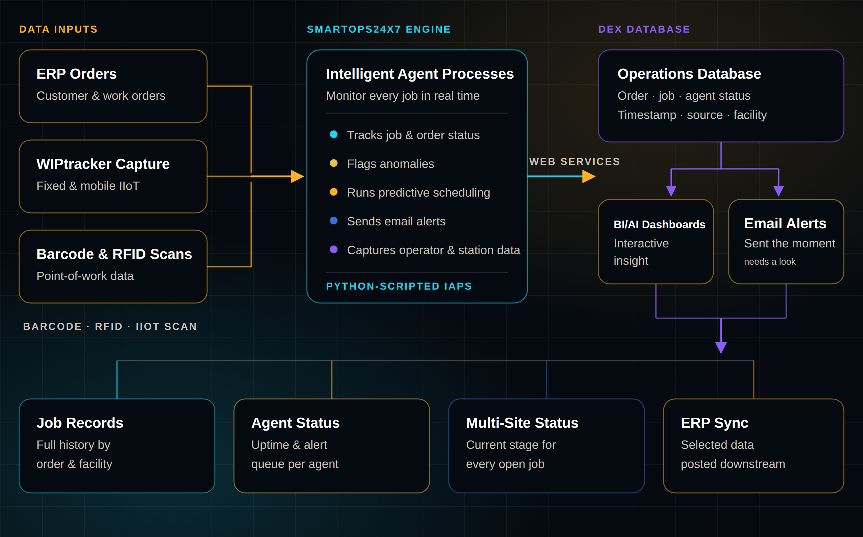863x537 pixels.
Task: Click the orange dot beside Runs predictive scheduling
Action: (333, 192)
